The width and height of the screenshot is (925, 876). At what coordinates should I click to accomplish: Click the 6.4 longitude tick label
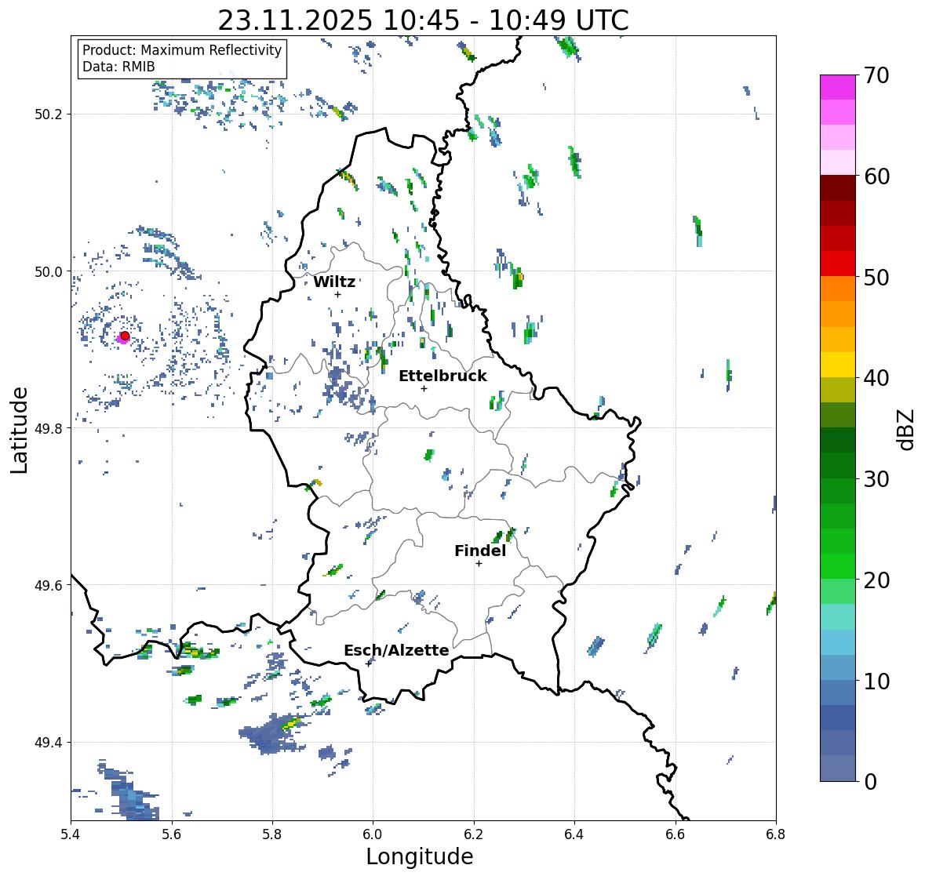pos(574,834)
